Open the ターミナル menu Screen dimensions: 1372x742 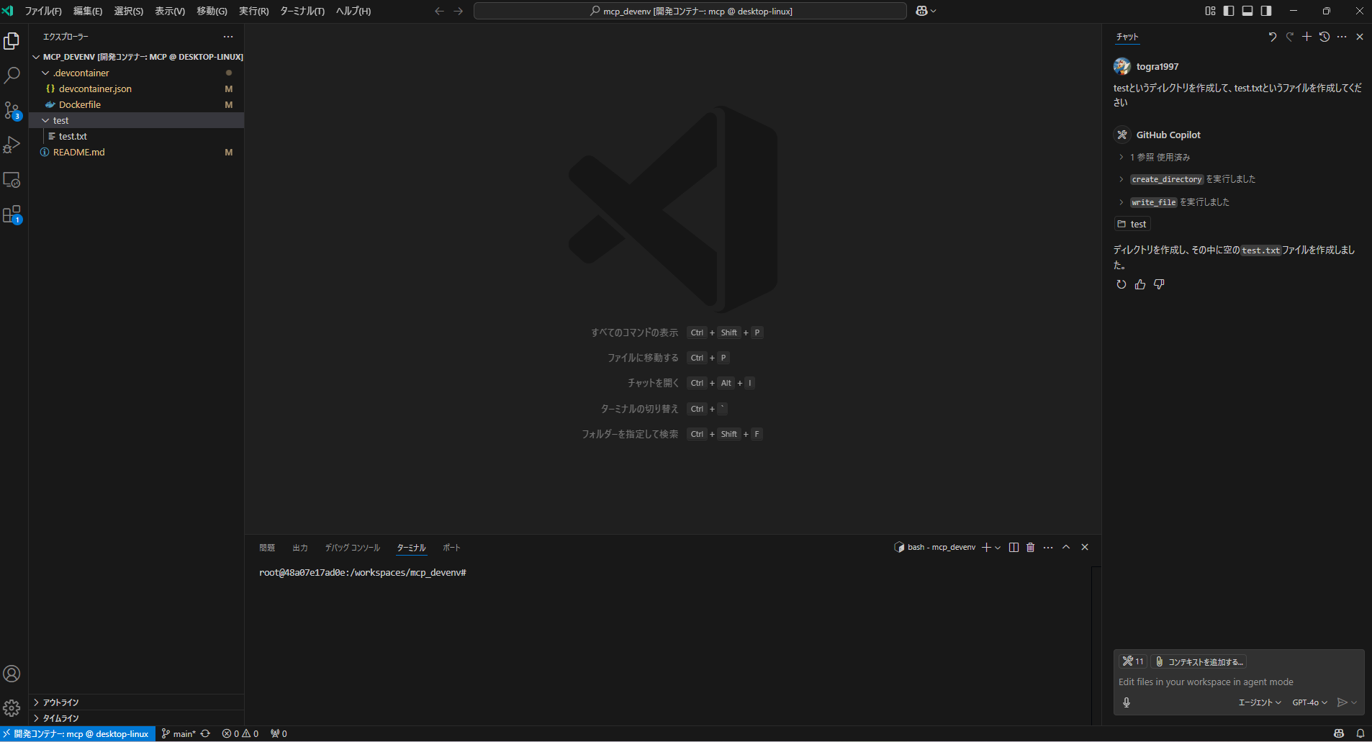click(x=302, y=11)
